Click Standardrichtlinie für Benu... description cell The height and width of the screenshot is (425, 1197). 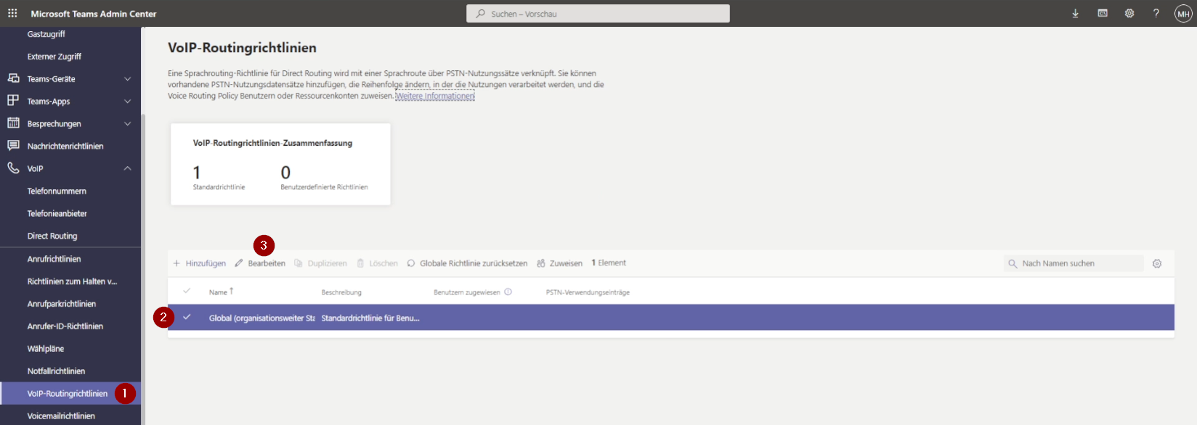coord(370,318)
